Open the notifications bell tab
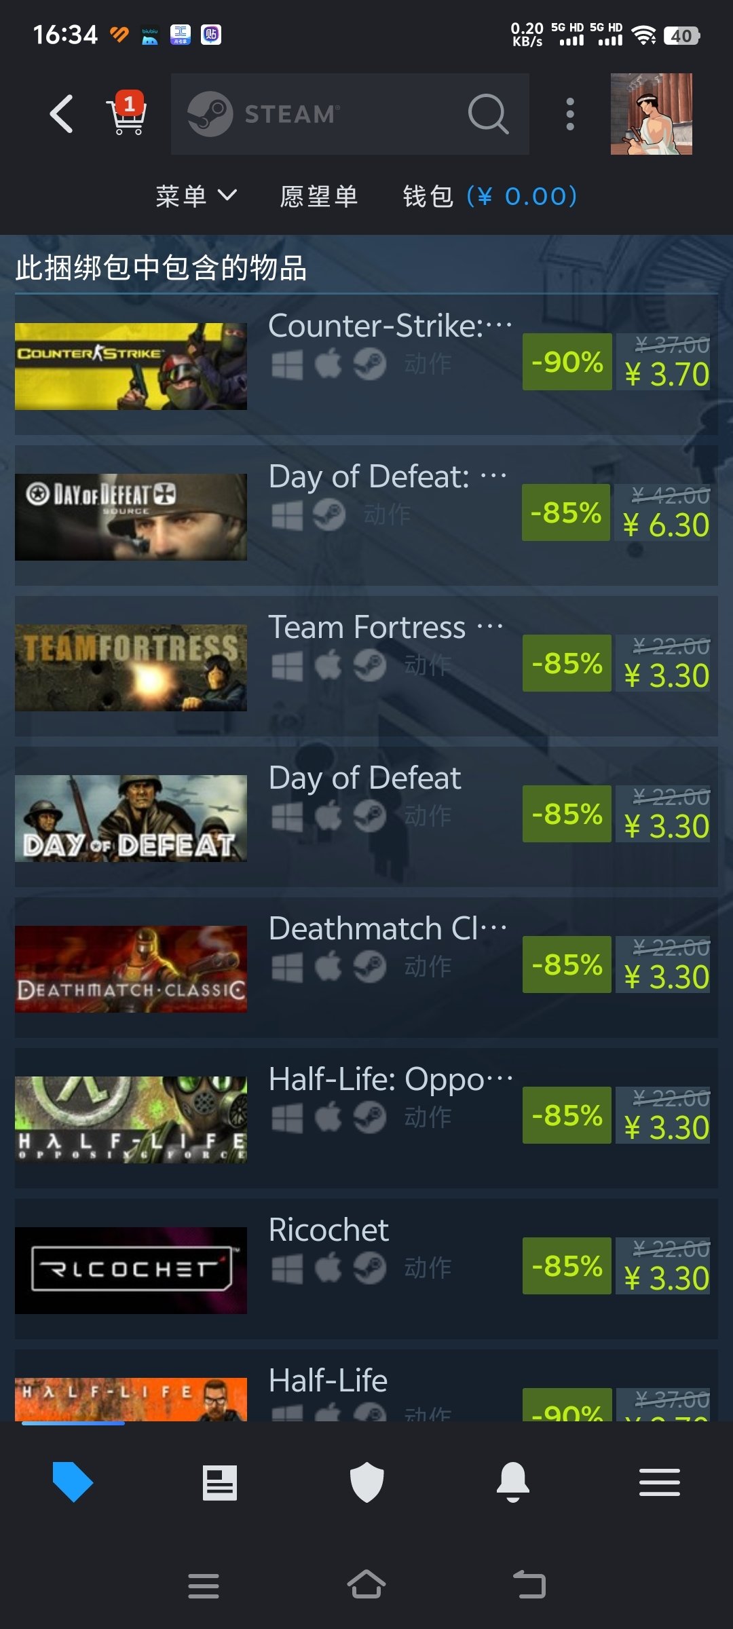The height and width of the screenshot is (1629, 733). [x=513, y=1482]
